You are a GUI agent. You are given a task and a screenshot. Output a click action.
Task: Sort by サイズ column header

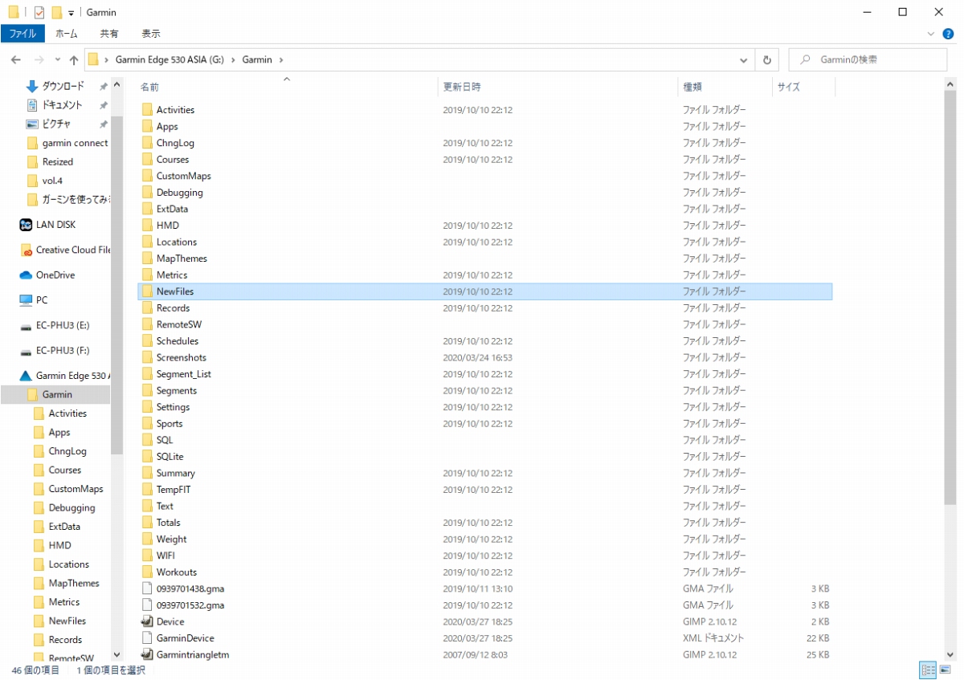[x=789, y=87]
